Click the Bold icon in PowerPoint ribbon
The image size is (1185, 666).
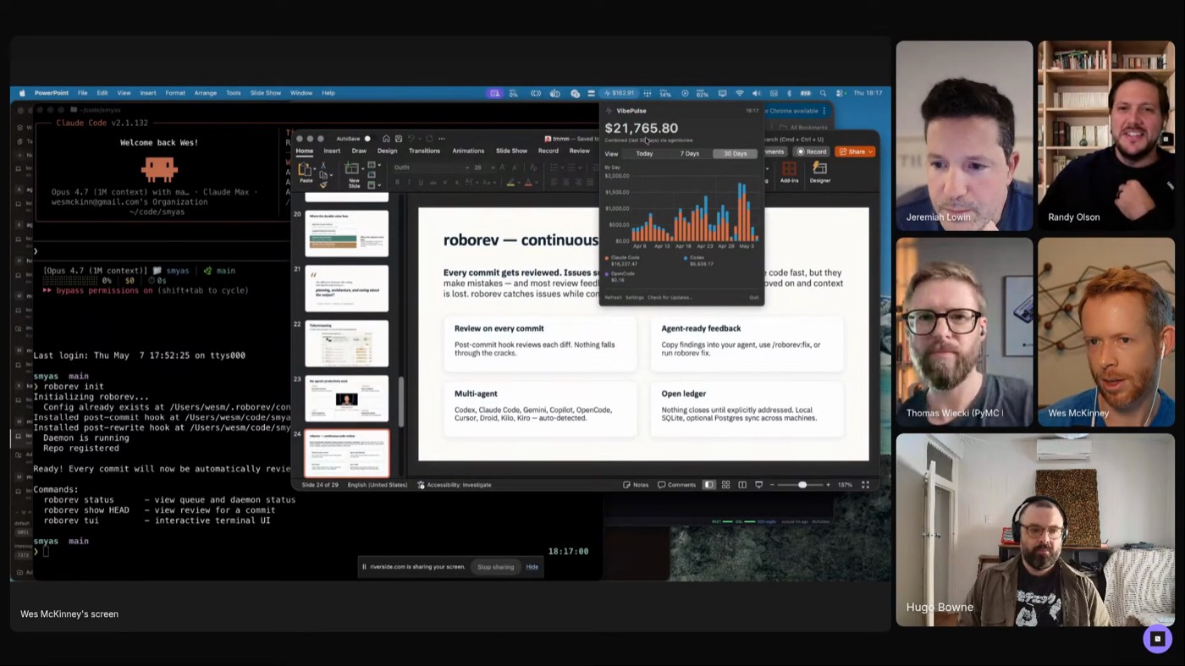397,182
